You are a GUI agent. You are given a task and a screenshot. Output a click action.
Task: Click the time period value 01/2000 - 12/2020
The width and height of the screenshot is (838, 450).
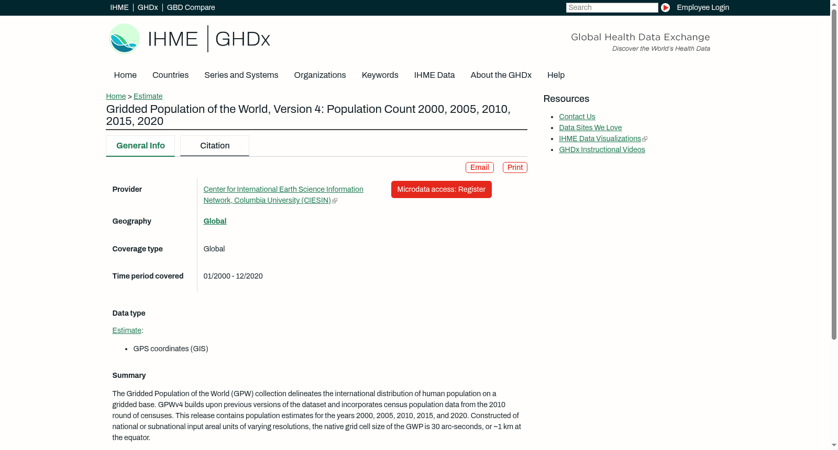click(233, 276)
